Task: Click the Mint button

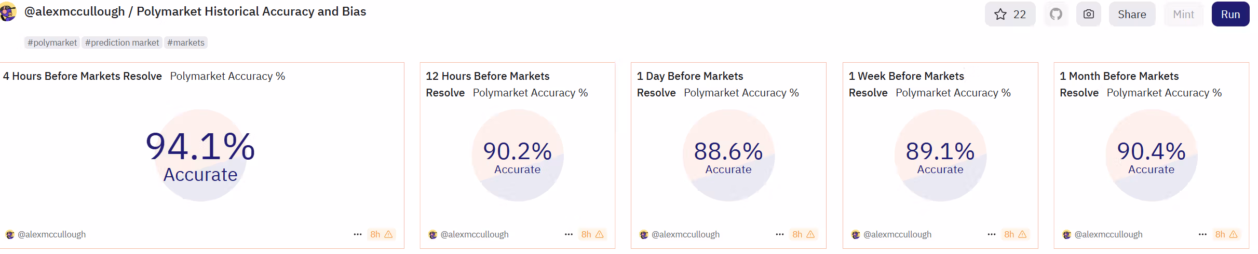Action: click(1183, 14)
